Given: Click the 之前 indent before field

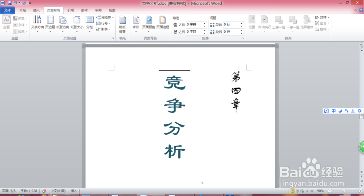Looking at the screenshot, I should [196, 25].
